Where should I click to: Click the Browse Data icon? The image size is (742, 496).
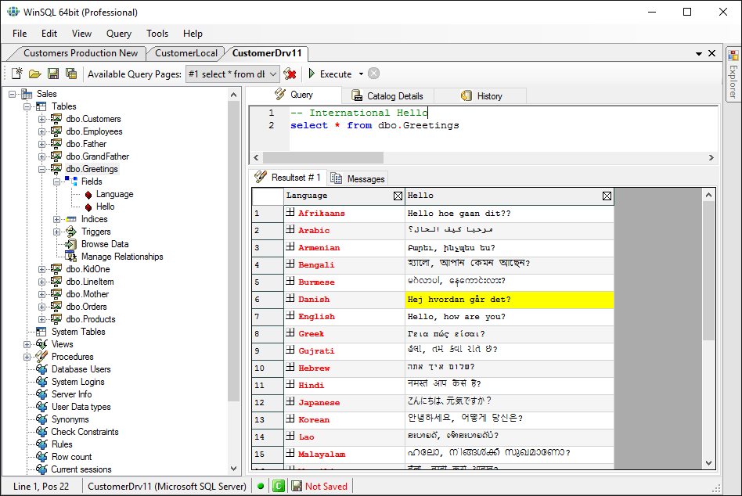71,244
